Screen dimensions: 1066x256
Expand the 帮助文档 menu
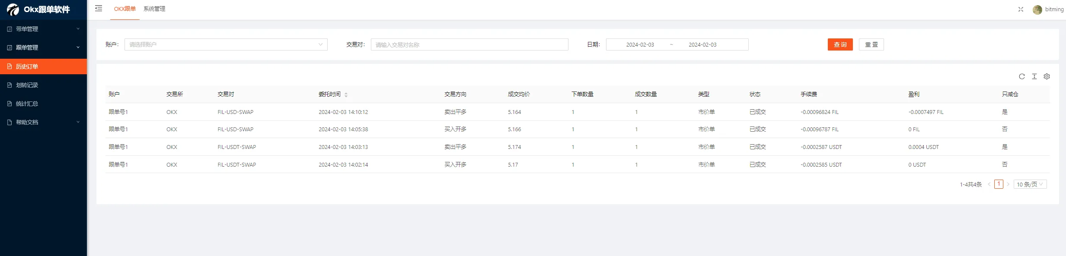pyautogui.click(x=43, y=122)
